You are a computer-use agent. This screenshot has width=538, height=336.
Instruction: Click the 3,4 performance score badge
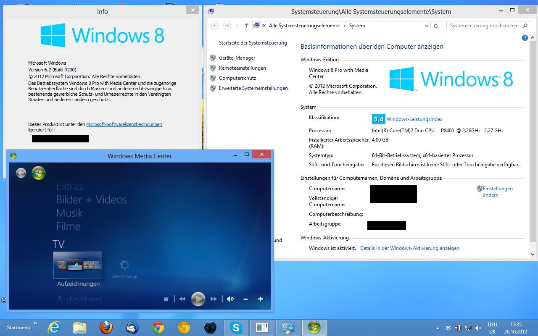378,119
